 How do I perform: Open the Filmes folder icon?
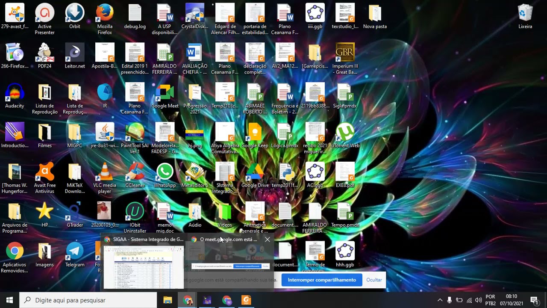(x=44, y=136)
